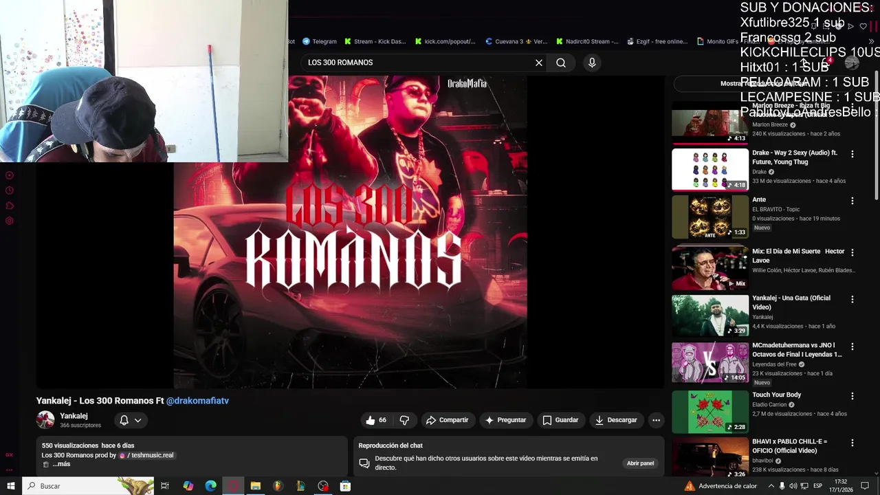Open options menu for Drake Way 2 Sexy

[852, 154]
